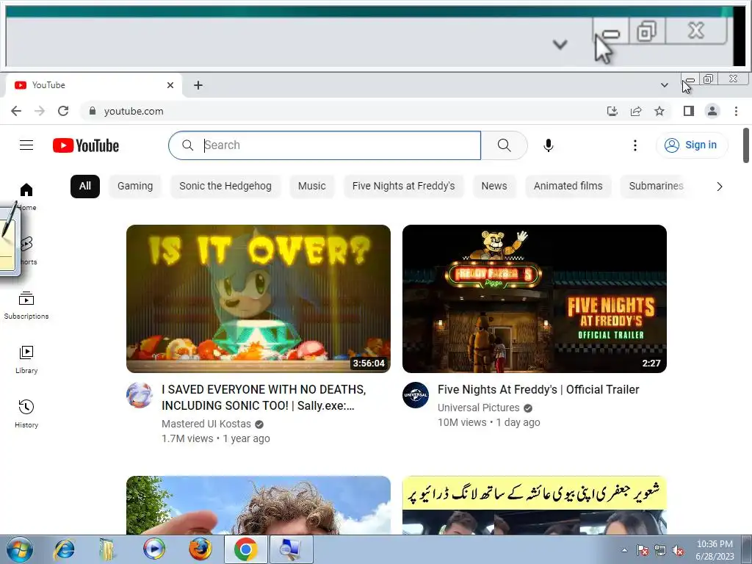Screen dimensions: 752x564
Task: Visit Mastered UI Kostas channel name
Action: (x=206, y=424)
